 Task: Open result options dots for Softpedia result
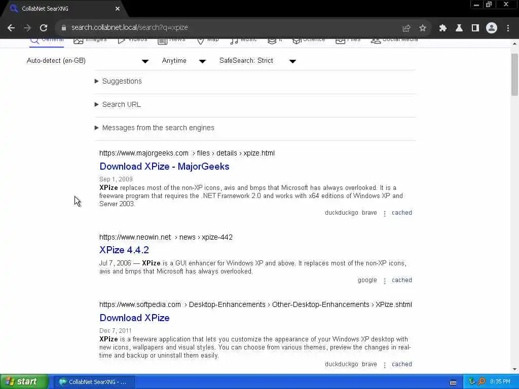click(x=385, y=365)
